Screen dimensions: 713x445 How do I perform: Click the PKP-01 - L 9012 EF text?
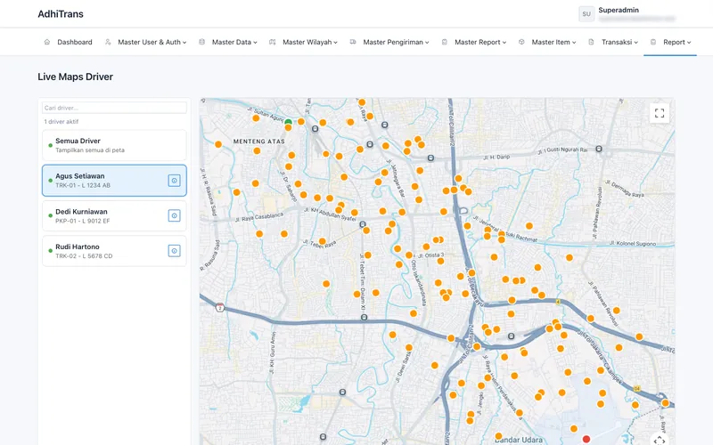tap(83, 221)
